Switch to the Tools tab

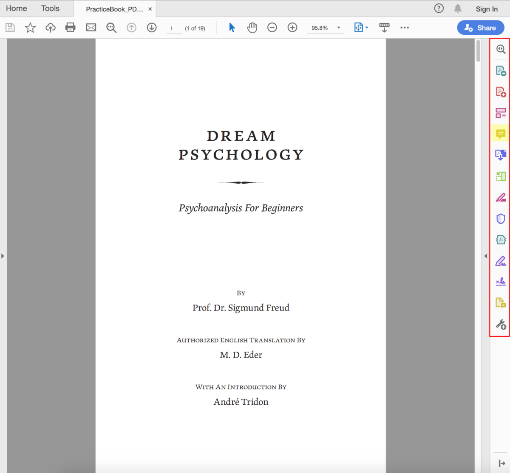coord(50,8)
